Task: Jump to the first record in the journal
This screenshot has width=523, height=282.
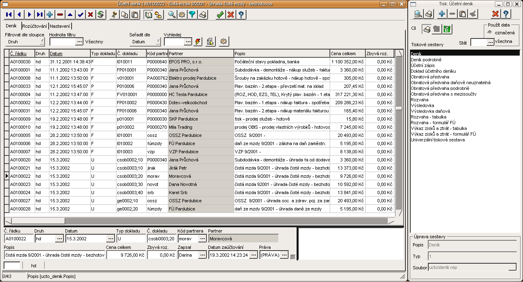Action: click(x=9, y=15)
